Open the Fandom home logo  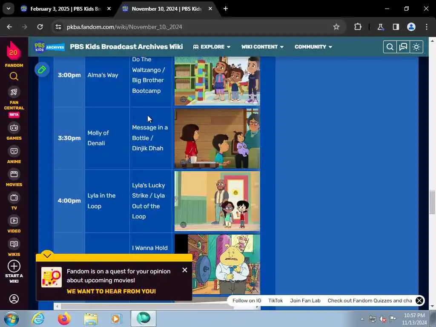click(x=14, y=54)
